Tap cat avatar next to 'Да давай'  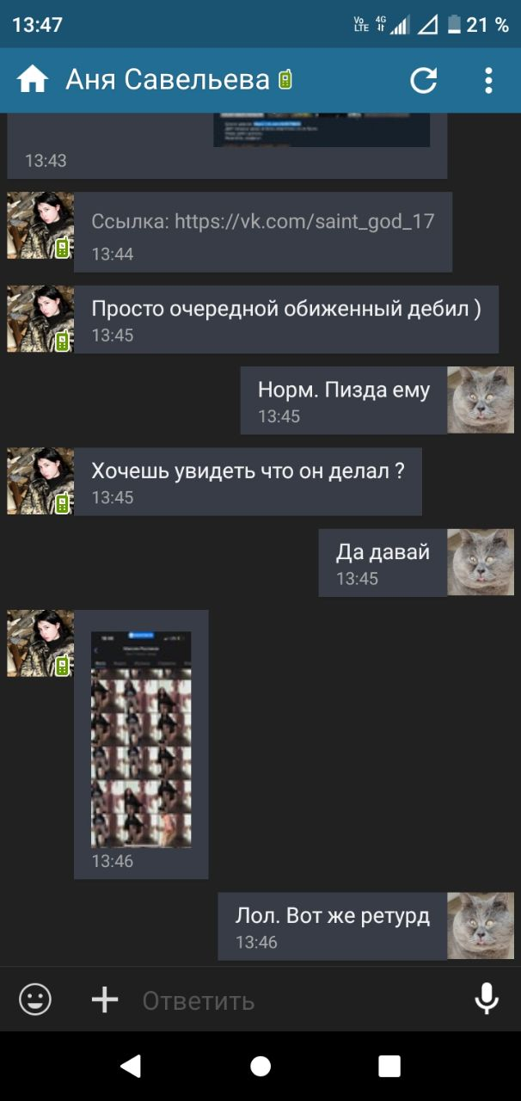click(481, 563)
